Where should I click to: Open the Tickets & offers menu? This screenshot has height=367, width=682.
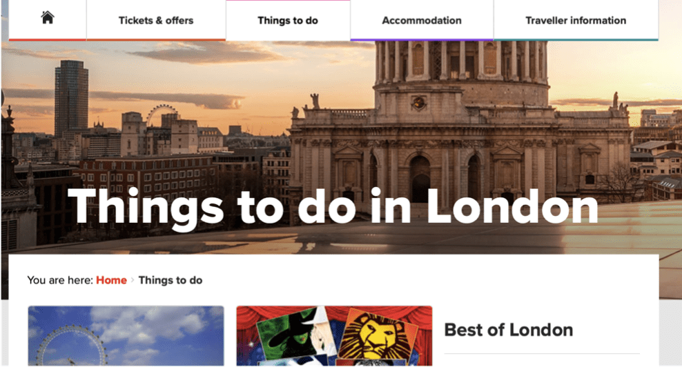click(x=156, y=21)
